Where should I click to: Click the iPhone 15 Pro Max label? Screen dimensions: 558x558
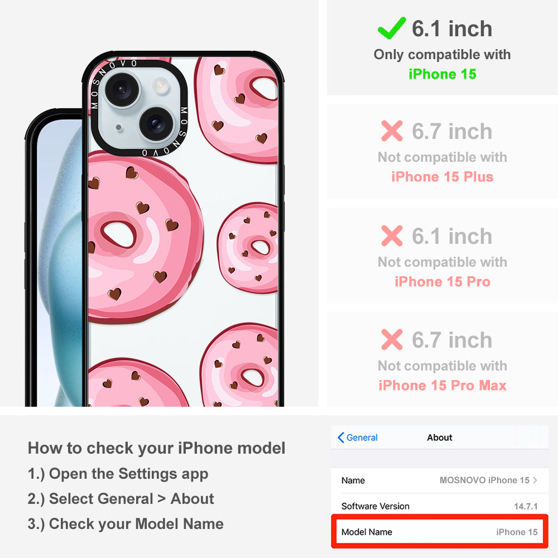coord(442,386)
